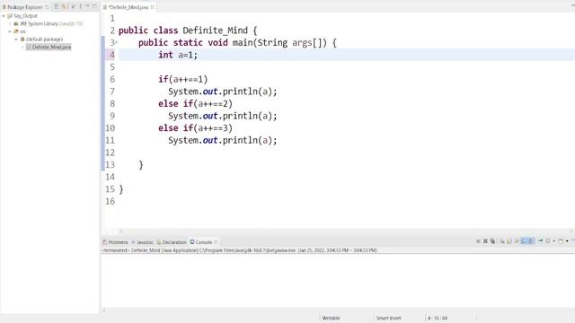
Task: Collapse the src folder node
Action: point(10,31)
